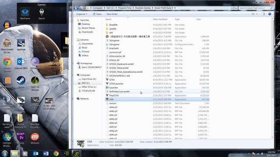Select the NvPmApi.Core.win64 file name

pos(119,92)
